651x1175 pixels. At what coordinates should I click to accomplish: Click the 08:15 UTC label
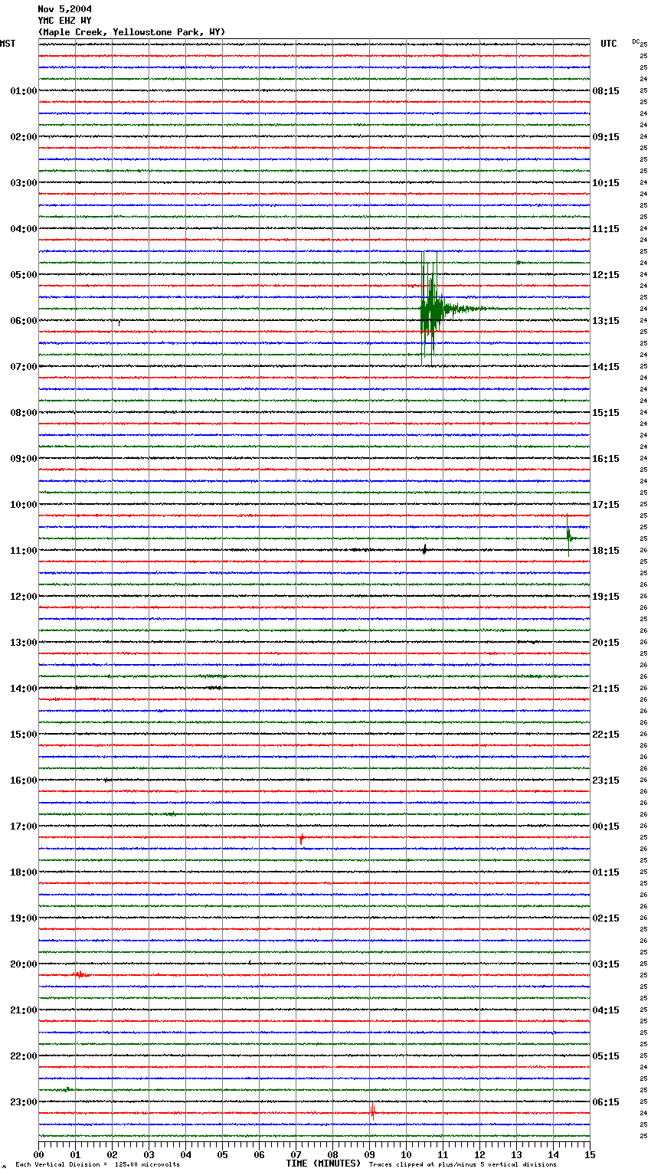click(x=606, y=91)
